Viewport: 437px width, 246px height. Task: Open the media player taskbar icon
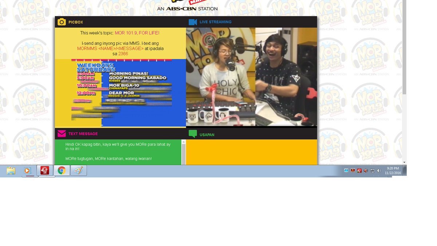click(27, 171)
